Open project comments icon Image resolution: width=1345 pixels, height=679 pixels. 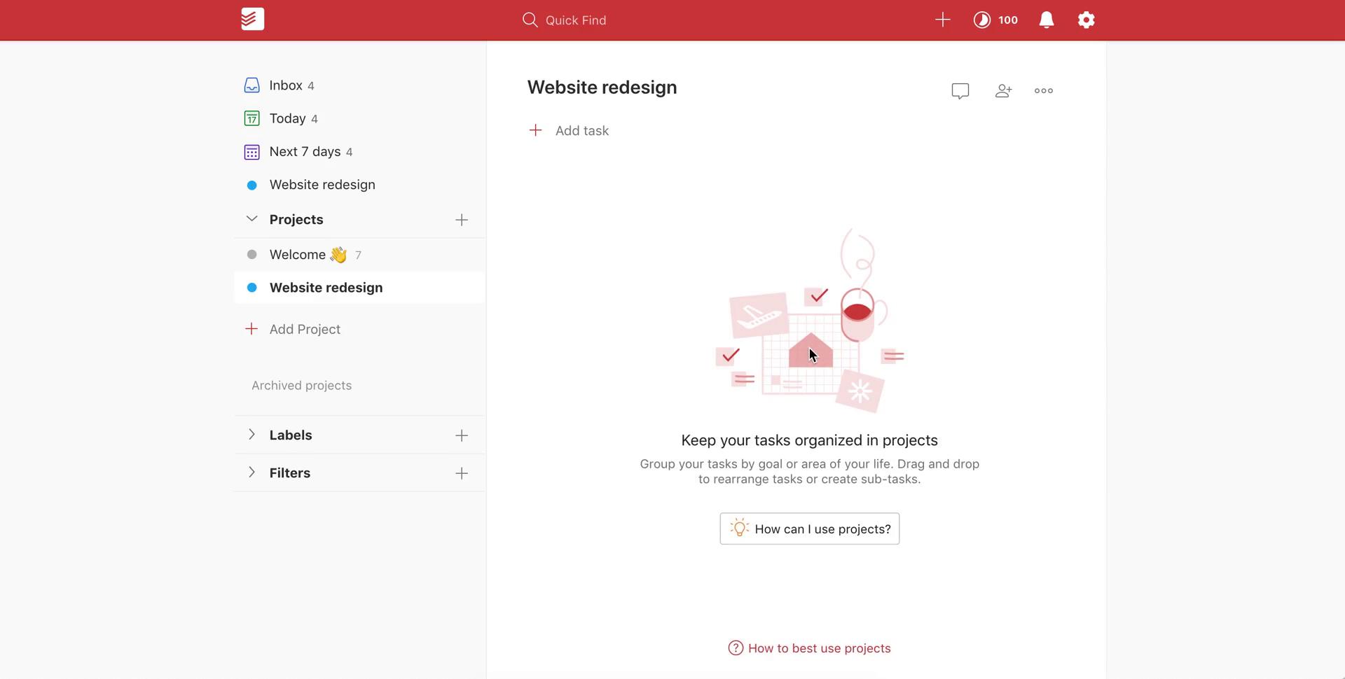(x=960, y=91)
